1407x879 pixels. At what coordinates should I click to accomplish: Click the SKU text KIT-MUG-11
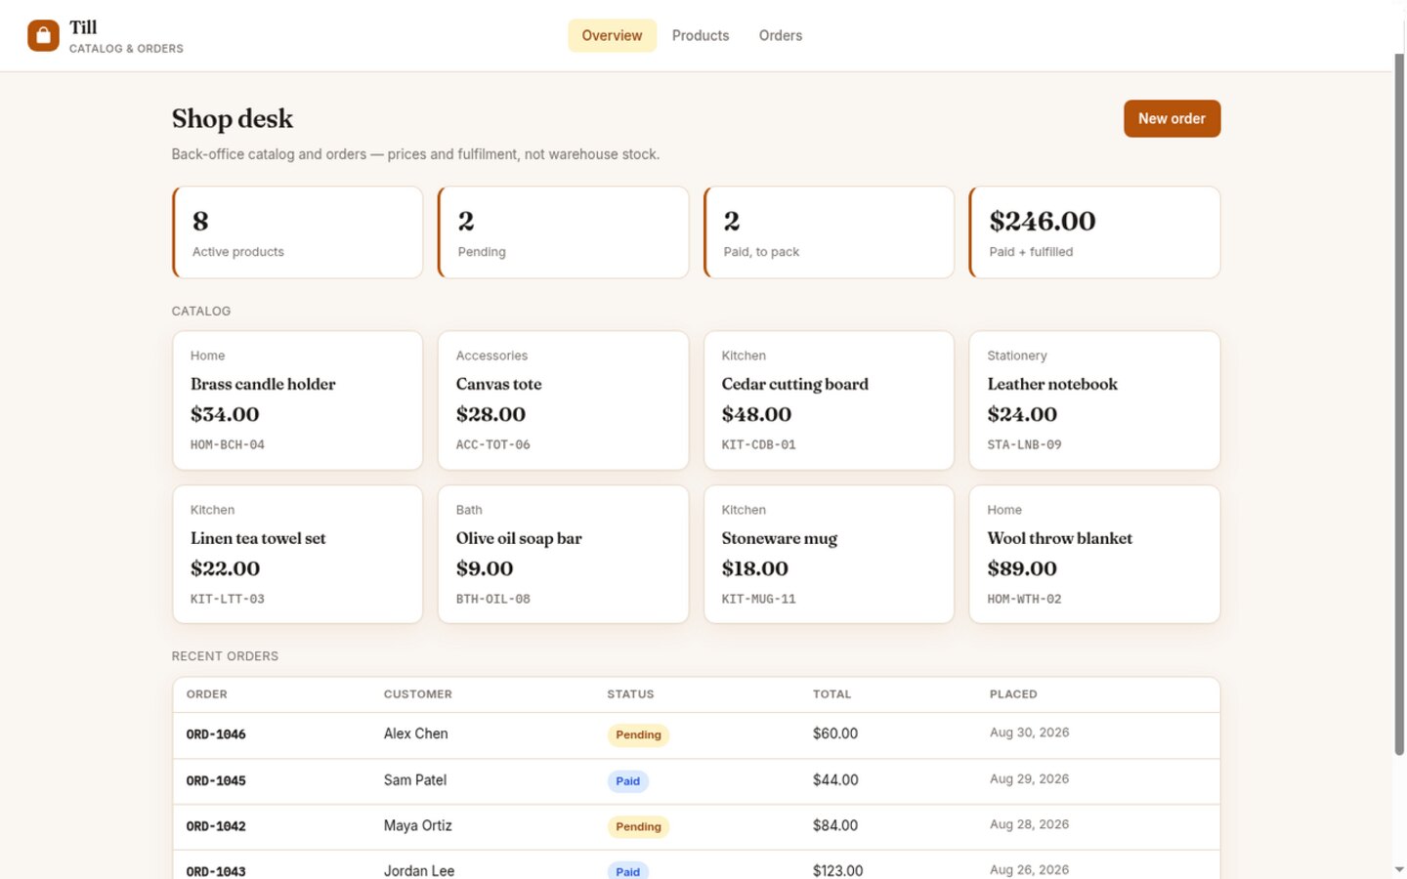tap(758, 599)
